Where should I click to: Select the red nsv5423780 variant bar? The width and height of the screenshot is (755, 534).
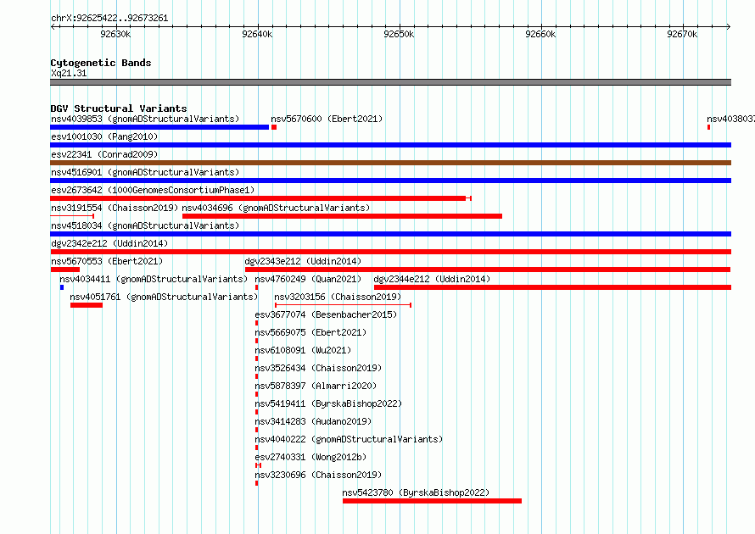432,501
